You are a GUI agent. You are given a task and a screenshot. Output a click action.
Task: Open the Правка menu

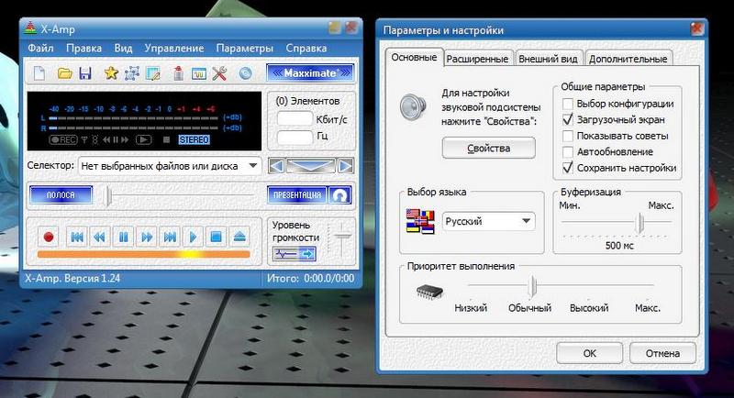pos(83,49)
